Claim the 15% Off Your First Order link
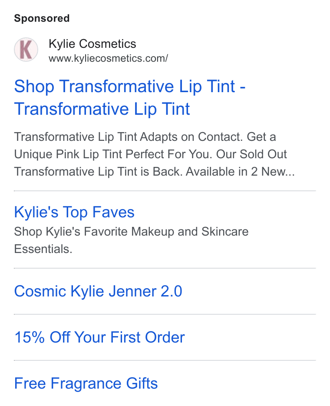 tap(99, 337)
